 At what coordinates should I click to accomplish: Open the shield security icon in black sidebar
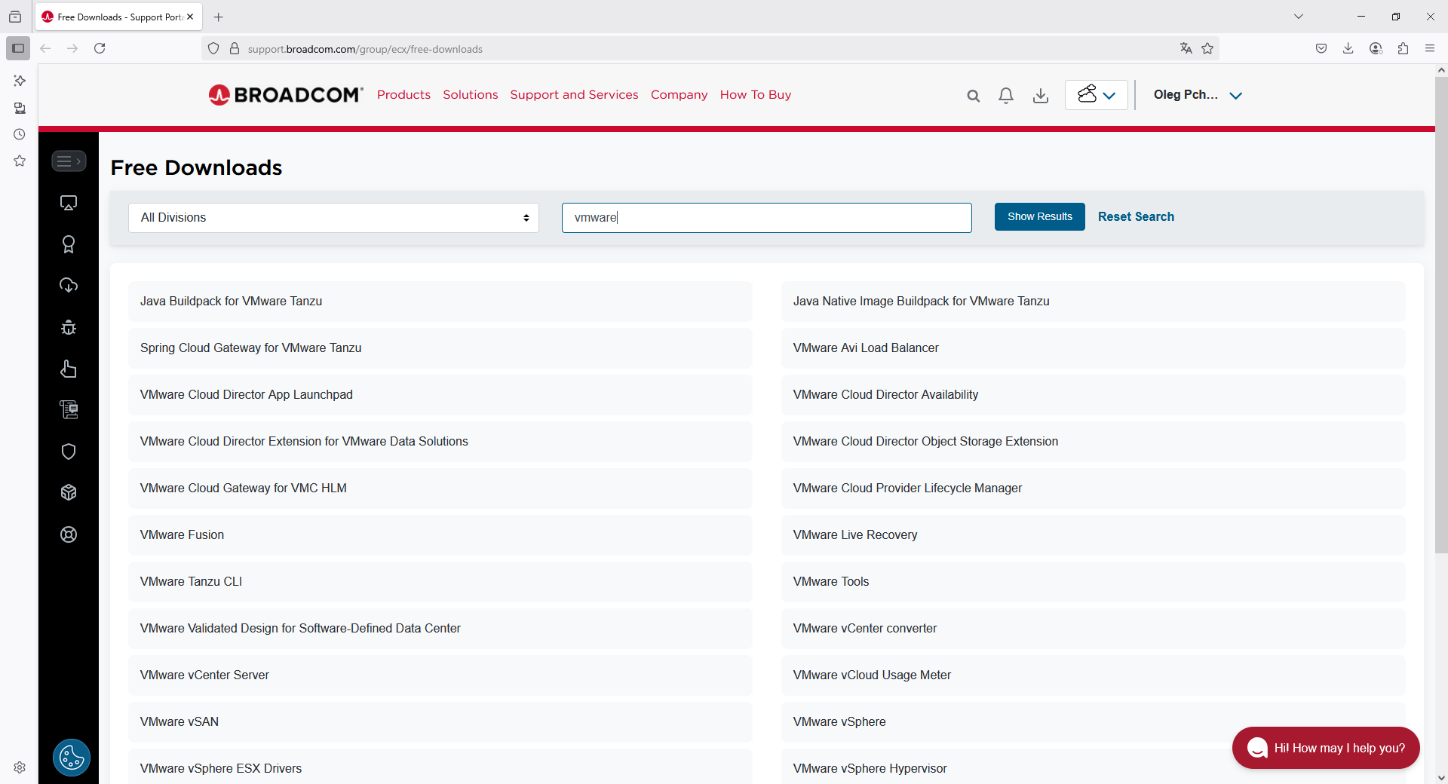tap(69, 452)
